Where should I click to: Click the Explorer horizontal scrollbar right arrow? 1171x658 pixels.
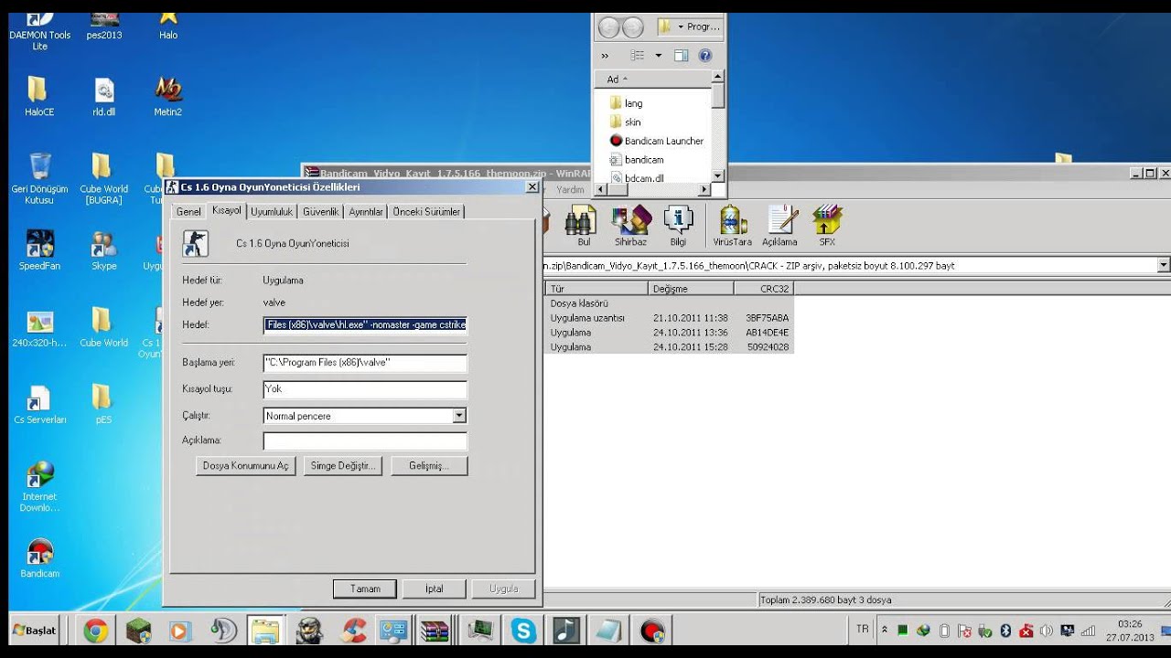(704, 190)
